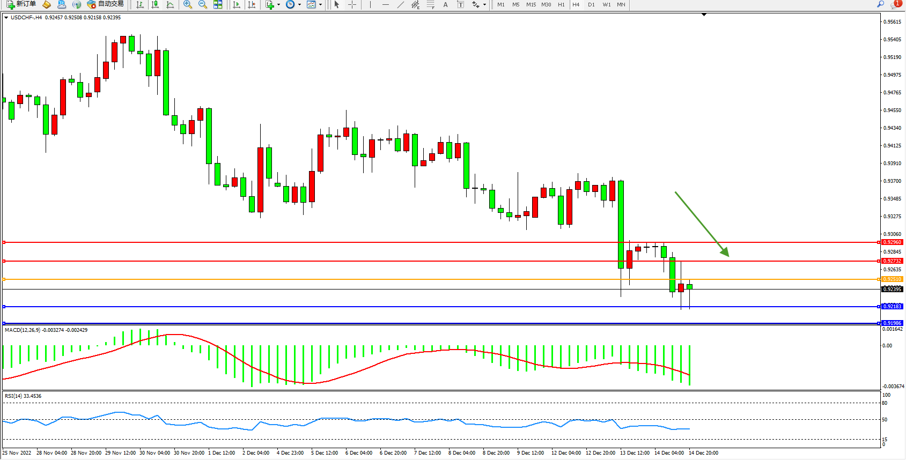The width and height of the screenshot is (906, 460).
Task: Expand the chart templates dropdown arrow
Action: coord(320,5)
